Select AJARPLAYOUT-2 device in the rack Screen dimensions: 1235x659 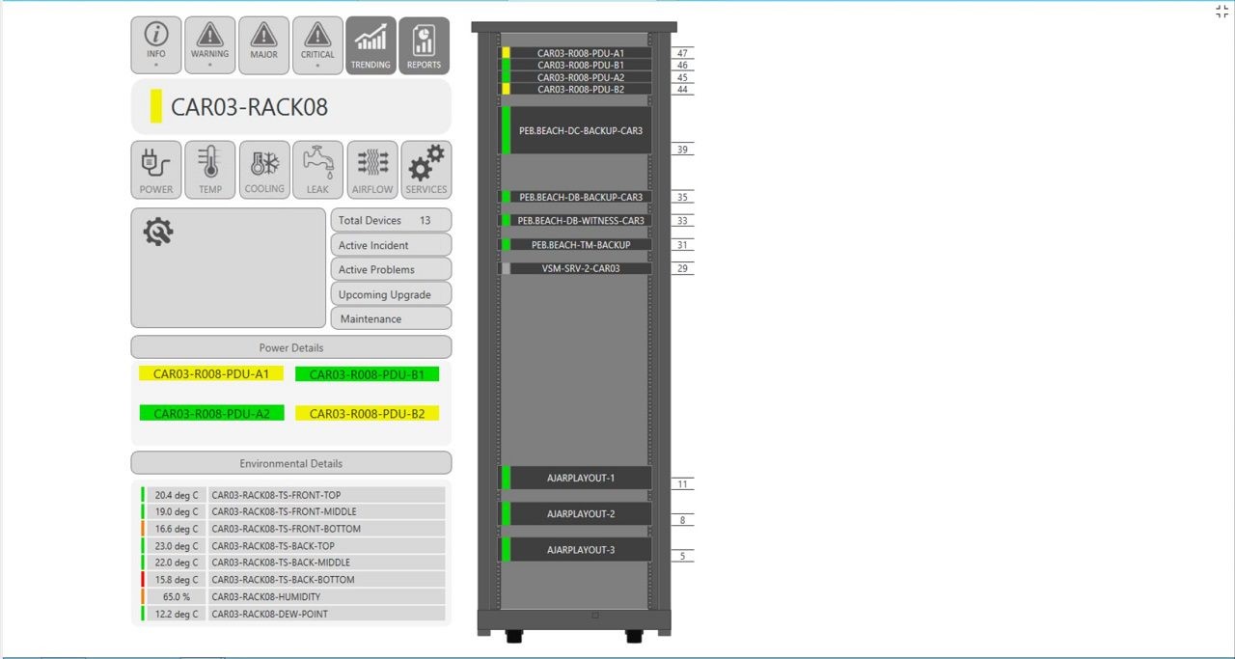click(576, 513)
